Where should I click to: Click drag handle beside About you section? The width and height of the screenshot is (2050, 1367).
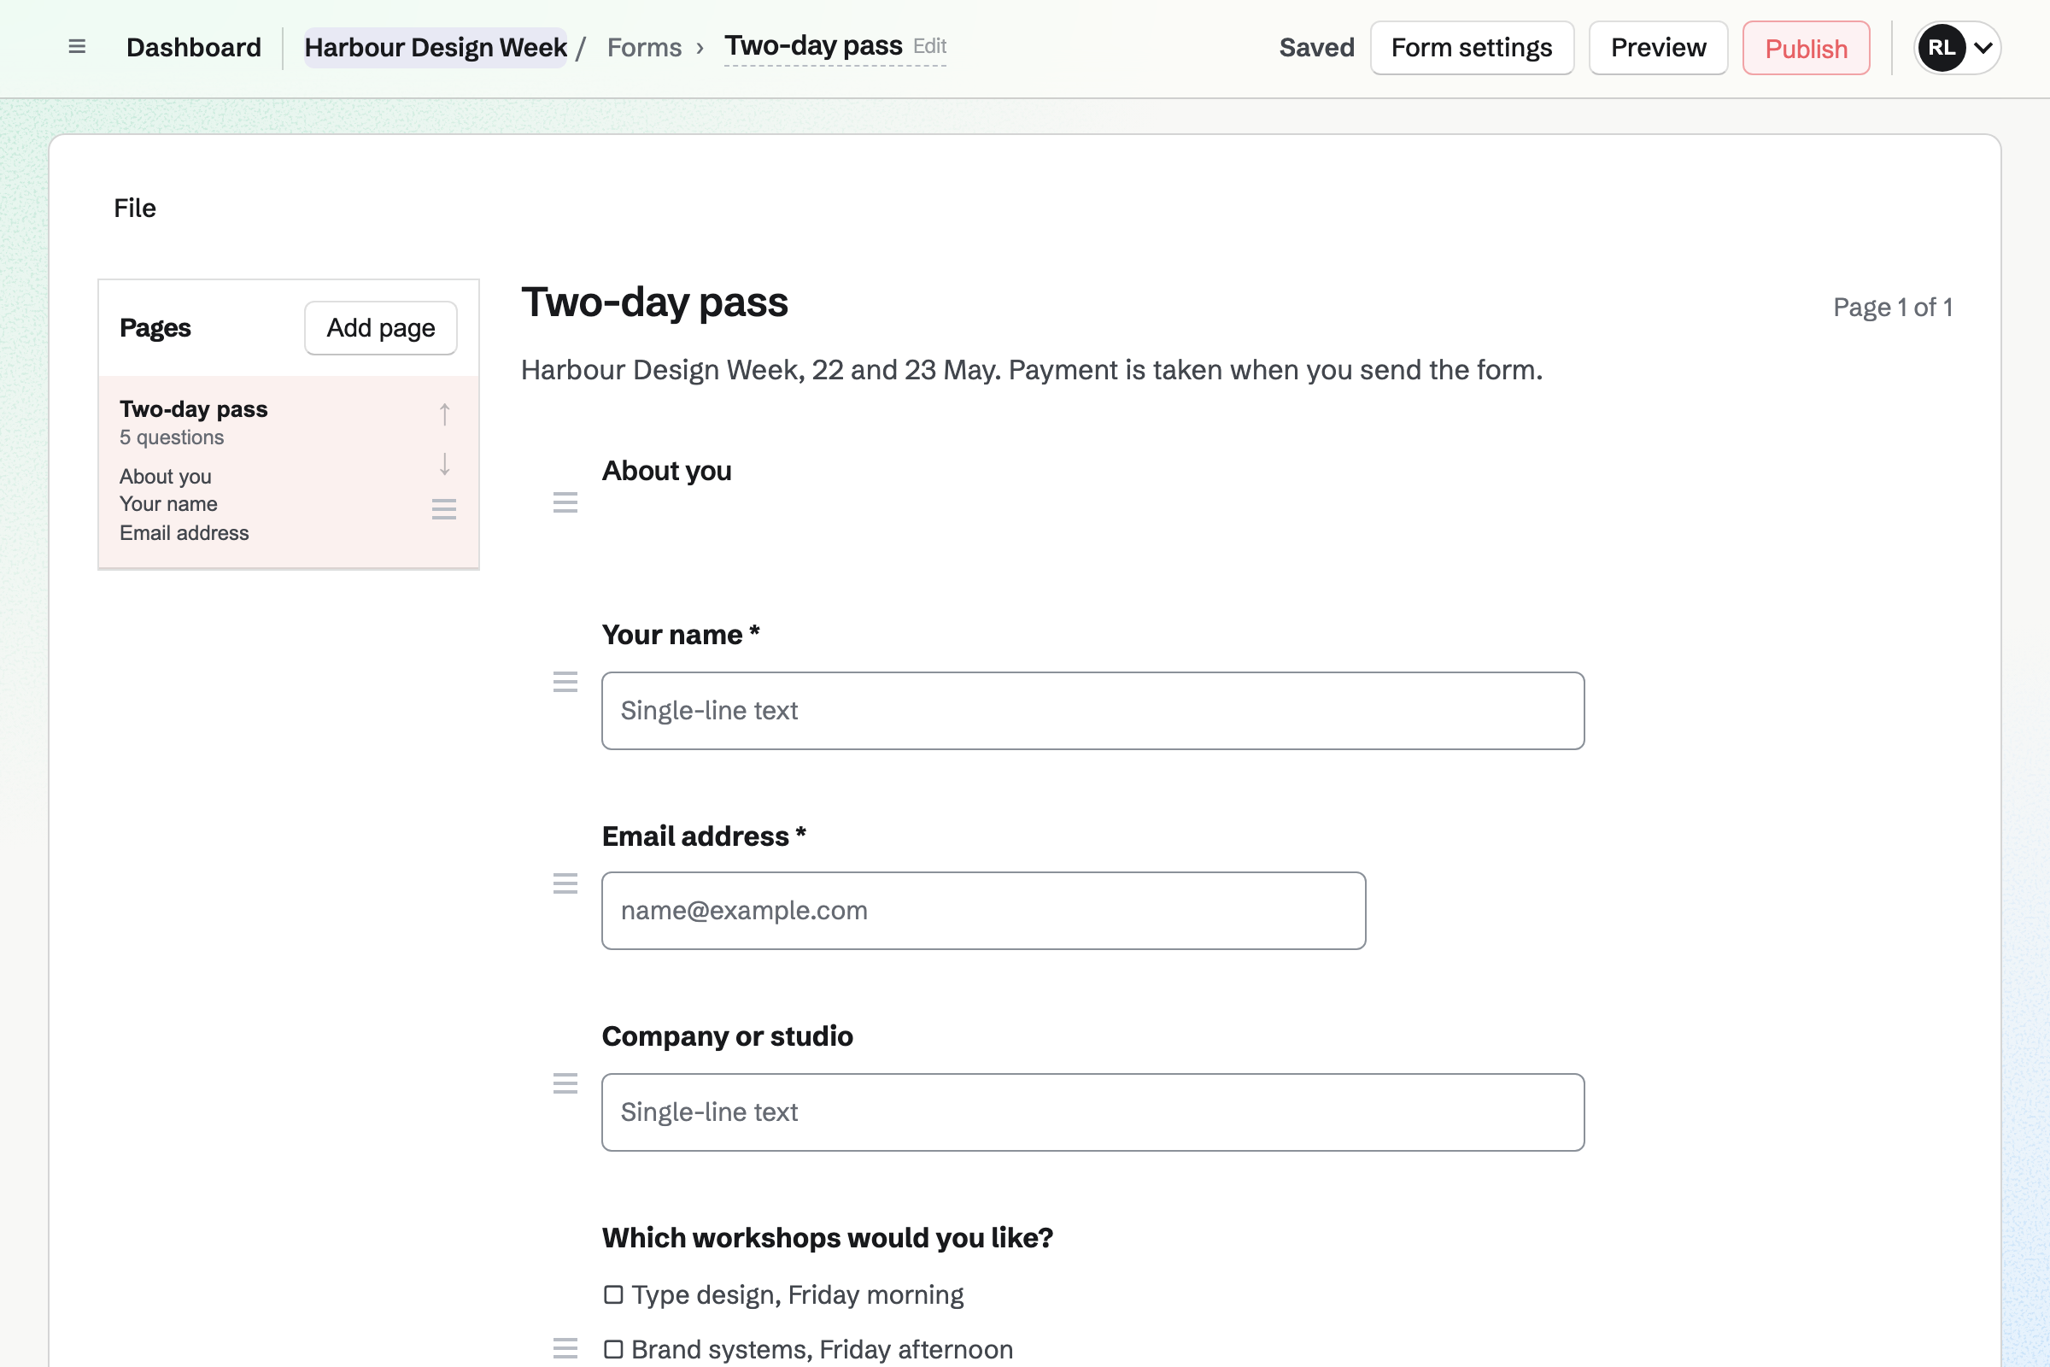click(565, 502)
